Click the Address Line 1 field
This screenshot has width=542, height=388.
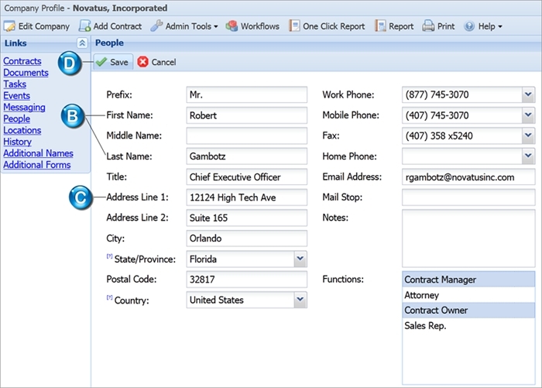(246, 197)
